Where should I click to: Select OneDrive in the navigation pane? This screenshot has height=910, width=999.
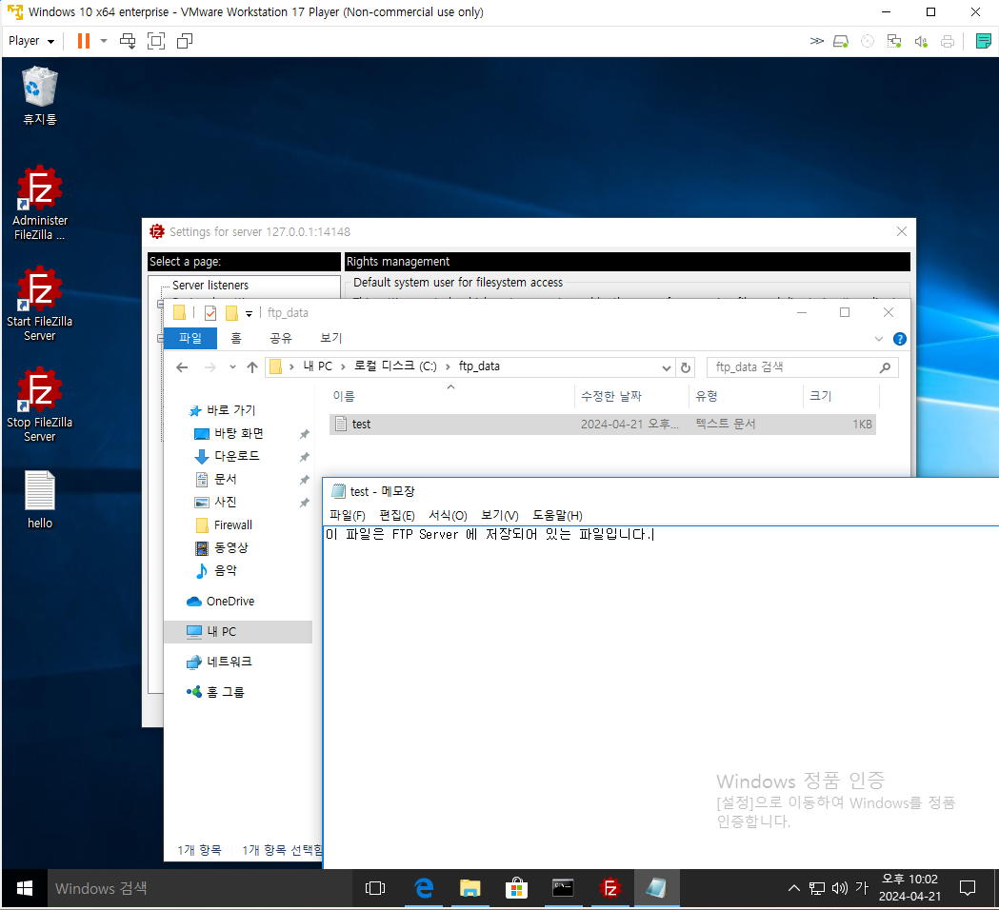pos(220,602)
